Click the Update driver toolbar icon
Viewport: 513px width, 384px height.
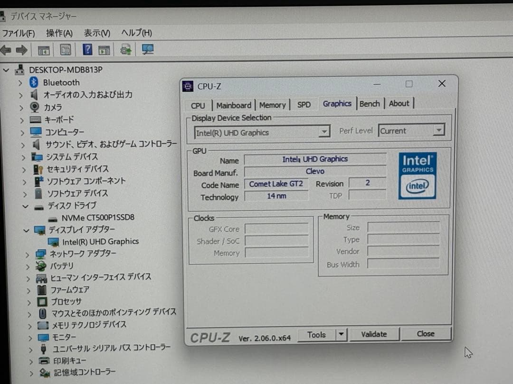pos(125,49)
